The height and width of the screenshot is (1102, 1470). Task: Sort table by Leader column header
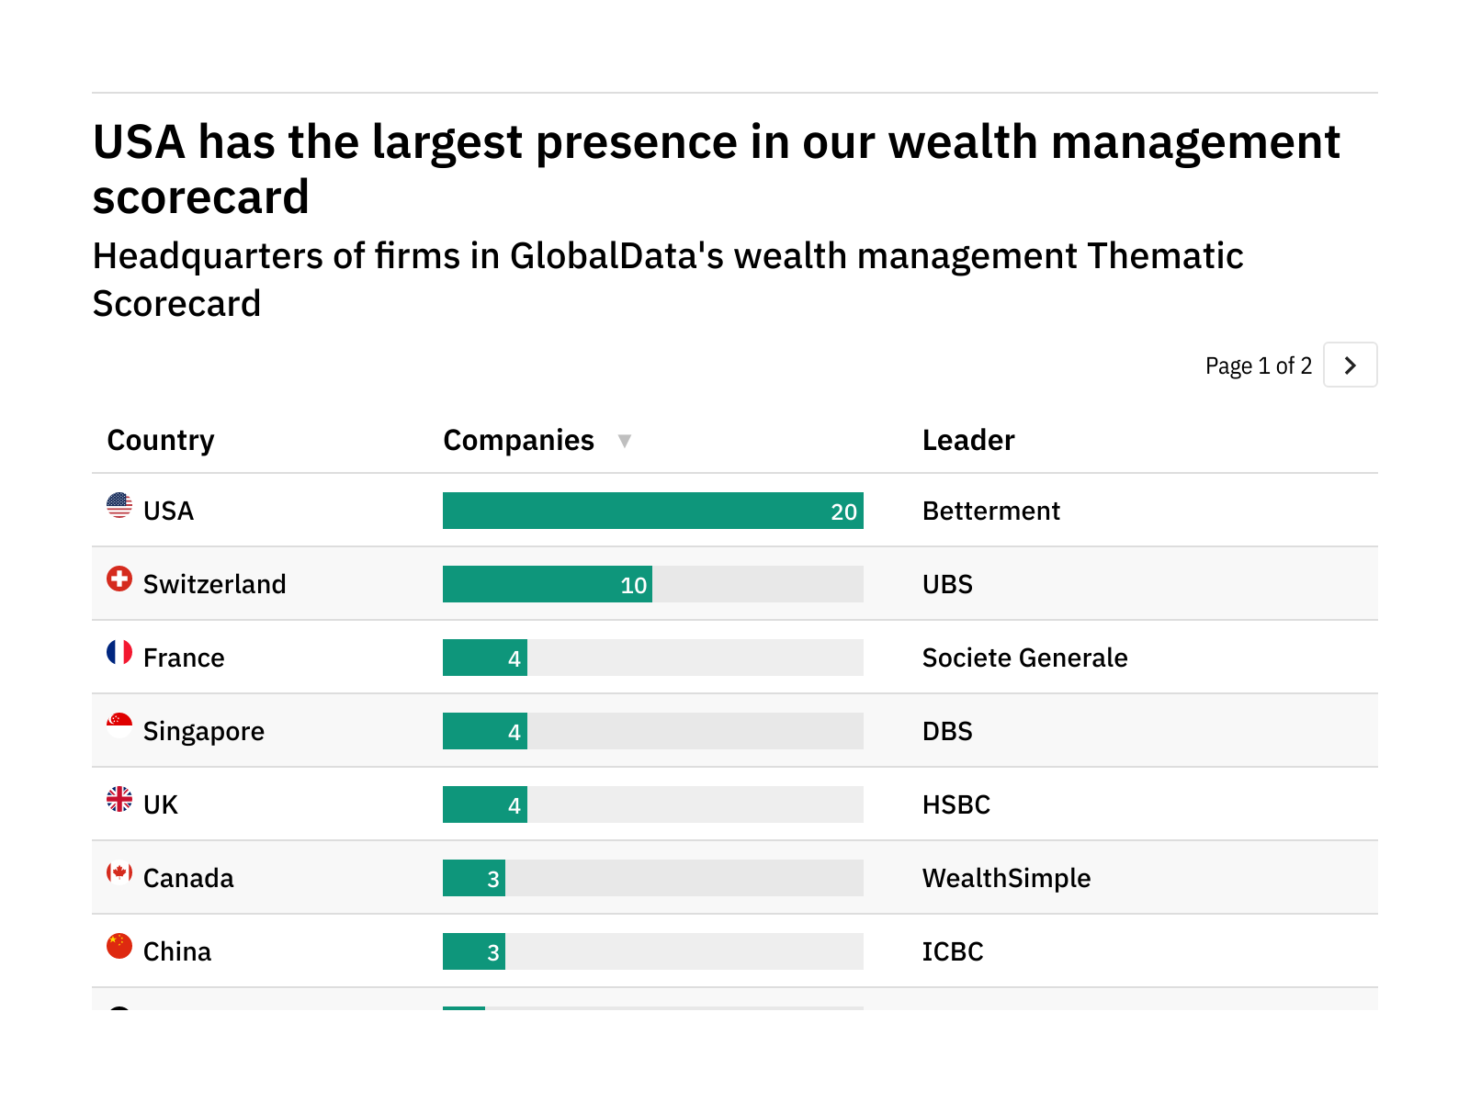click(x=968, y=441)
